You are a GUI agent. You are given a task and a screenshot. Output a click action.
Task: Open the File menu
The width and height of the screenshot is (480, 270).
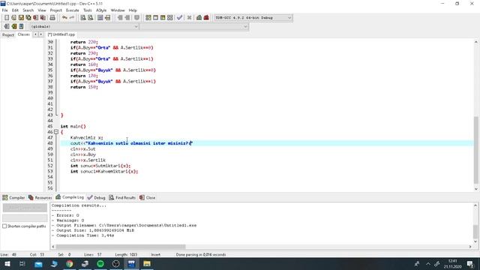pyautogui.click(x=5, y=10)
